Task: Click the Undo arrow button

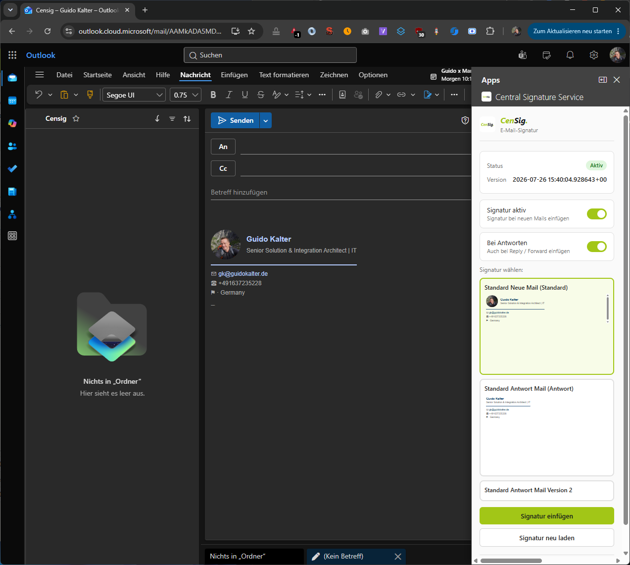Action: pyautogui.click(x=39, y=95)
